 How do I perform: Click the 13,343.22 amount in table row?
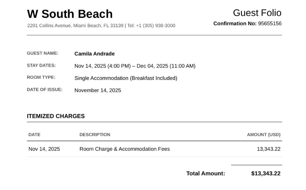click(268, 149)
